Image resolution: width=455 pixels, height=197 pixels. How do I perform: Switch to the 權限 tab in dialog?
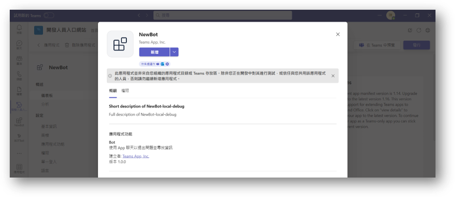click(x=125, y=90)
